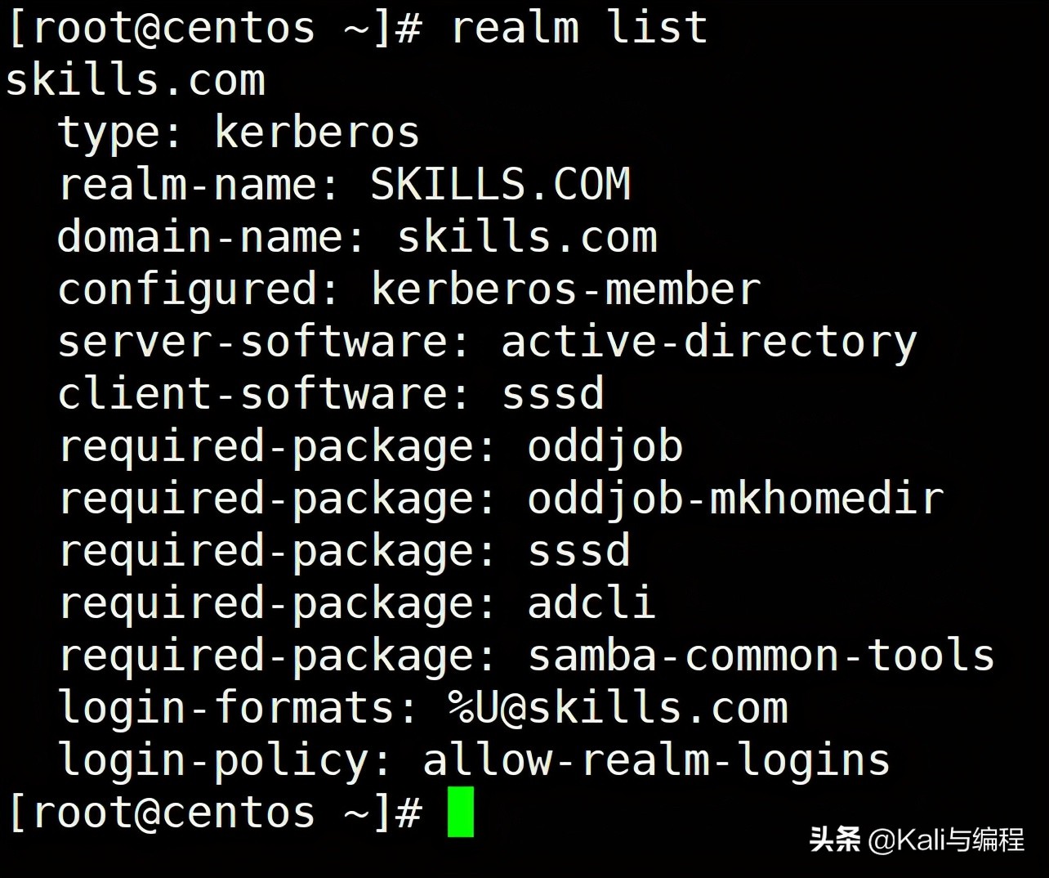
Task: Click the realm-name value 'SKILLS.COM'
Action: point(500,185)
